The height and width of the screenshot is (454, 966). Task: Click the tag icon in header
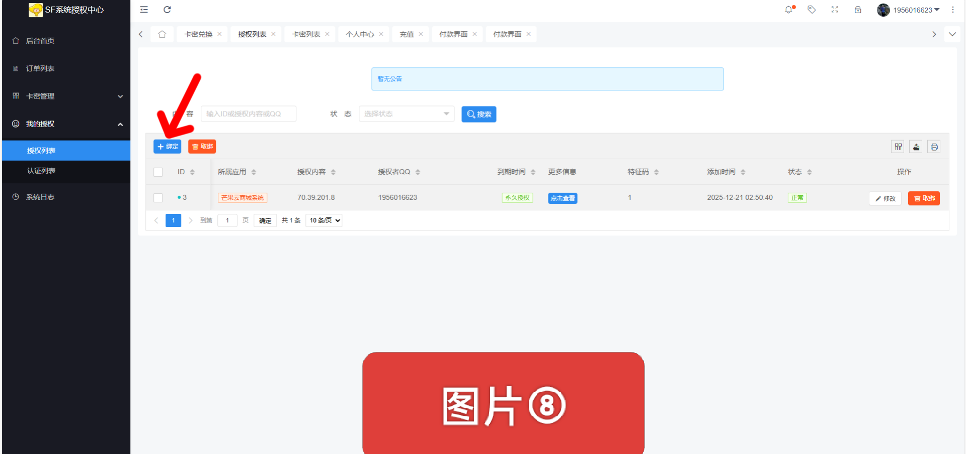point(812,10)
